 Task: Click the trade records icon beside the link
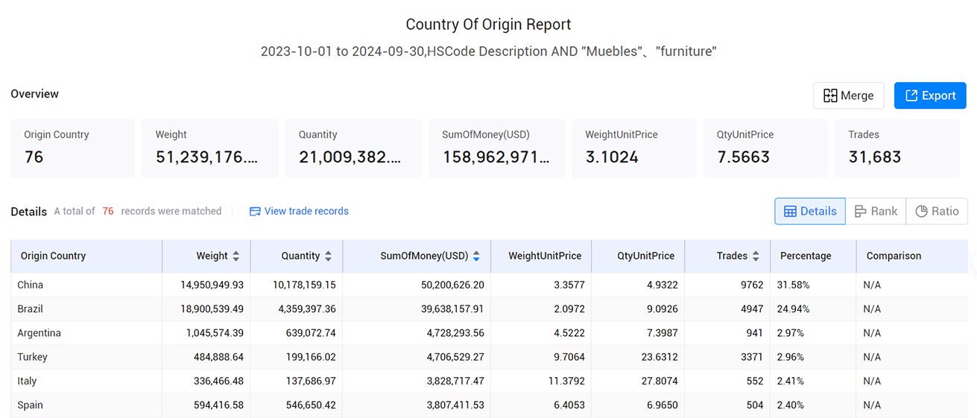255,211
